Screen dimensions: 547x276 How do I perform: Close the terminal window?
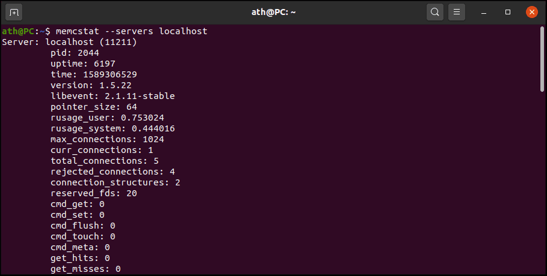pos(531,12)
